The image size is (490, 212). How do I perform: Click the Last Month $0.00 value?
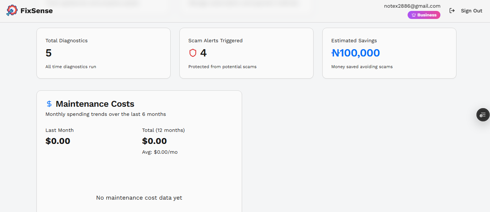(58, 141)
